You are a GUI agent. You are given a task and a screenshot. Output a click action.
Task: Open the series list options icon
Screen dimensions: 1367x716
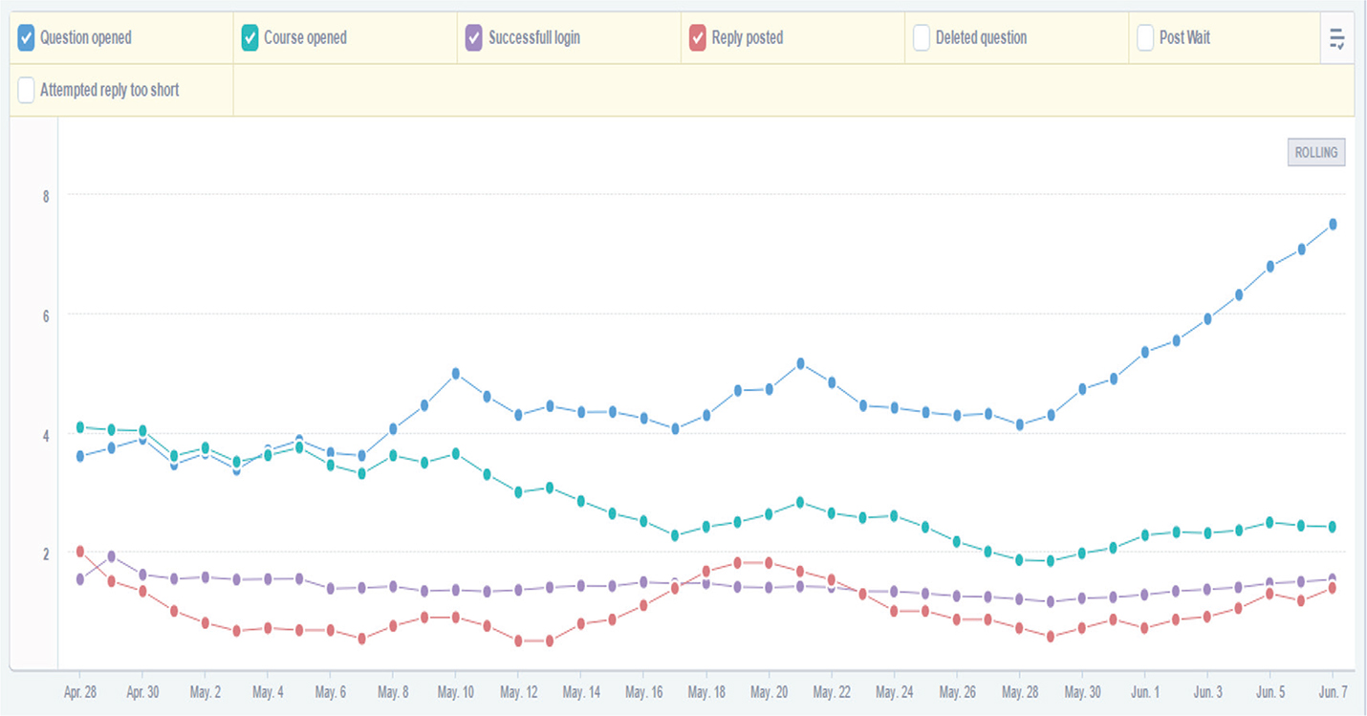1336,38
